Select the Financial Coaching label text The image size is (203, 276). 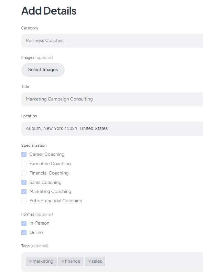point(49,173)
